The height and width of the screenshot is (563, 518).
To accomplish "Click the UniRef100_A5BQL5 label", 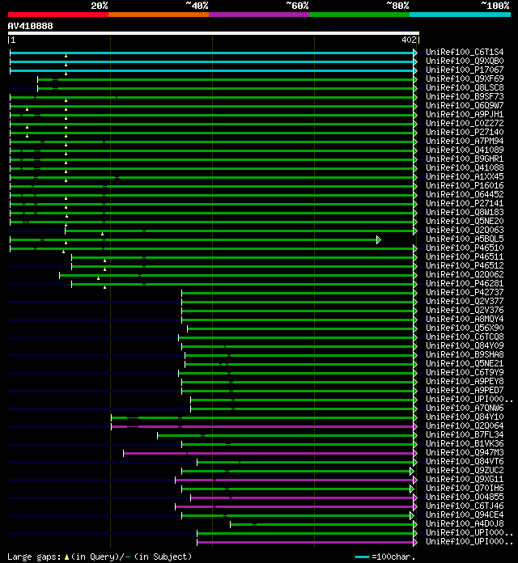I will click(x=465, y=239).
